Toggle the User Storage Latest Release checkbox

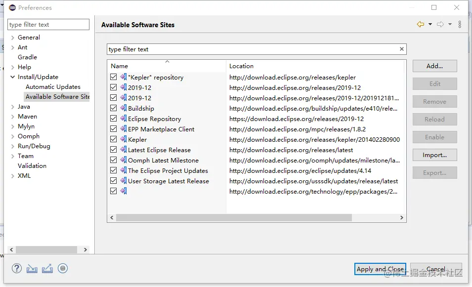[x=114, y=181]
